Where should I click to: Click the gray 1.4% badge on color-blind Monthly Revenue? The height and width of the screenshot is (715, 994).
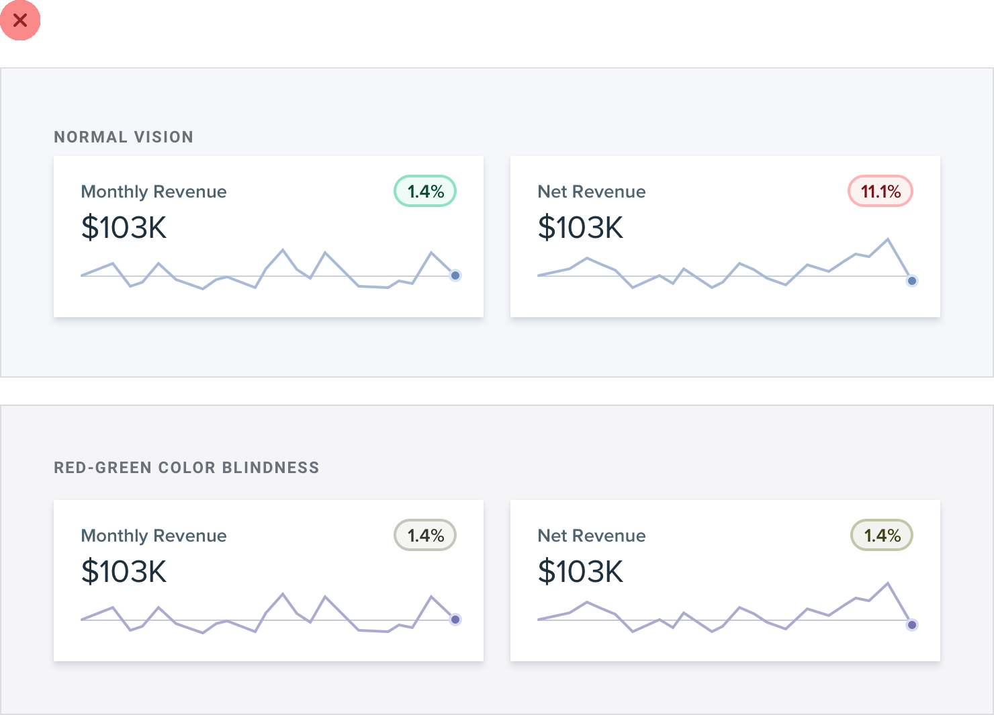click(x=425, y=536)
